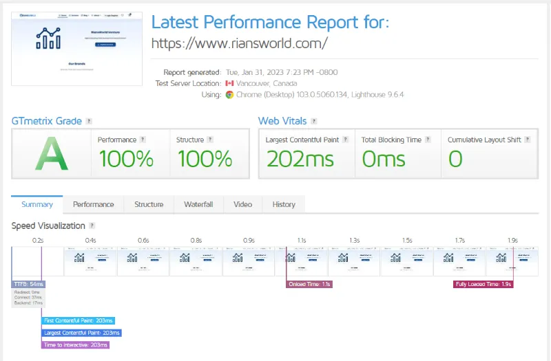Click the 0.9s filmstrip frame
The width and height of the screenshot is (551, 361).
click(x=249, y=261)
